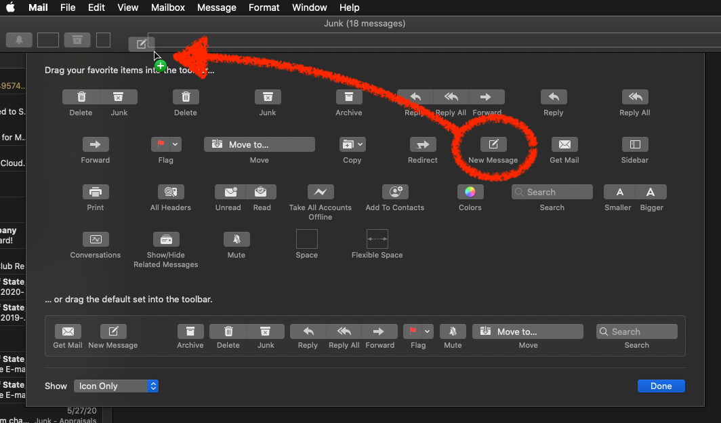The height and width of the screenshot is (423, 721).
Task: Open the Edit menu
Action: [x=96, y=7]
